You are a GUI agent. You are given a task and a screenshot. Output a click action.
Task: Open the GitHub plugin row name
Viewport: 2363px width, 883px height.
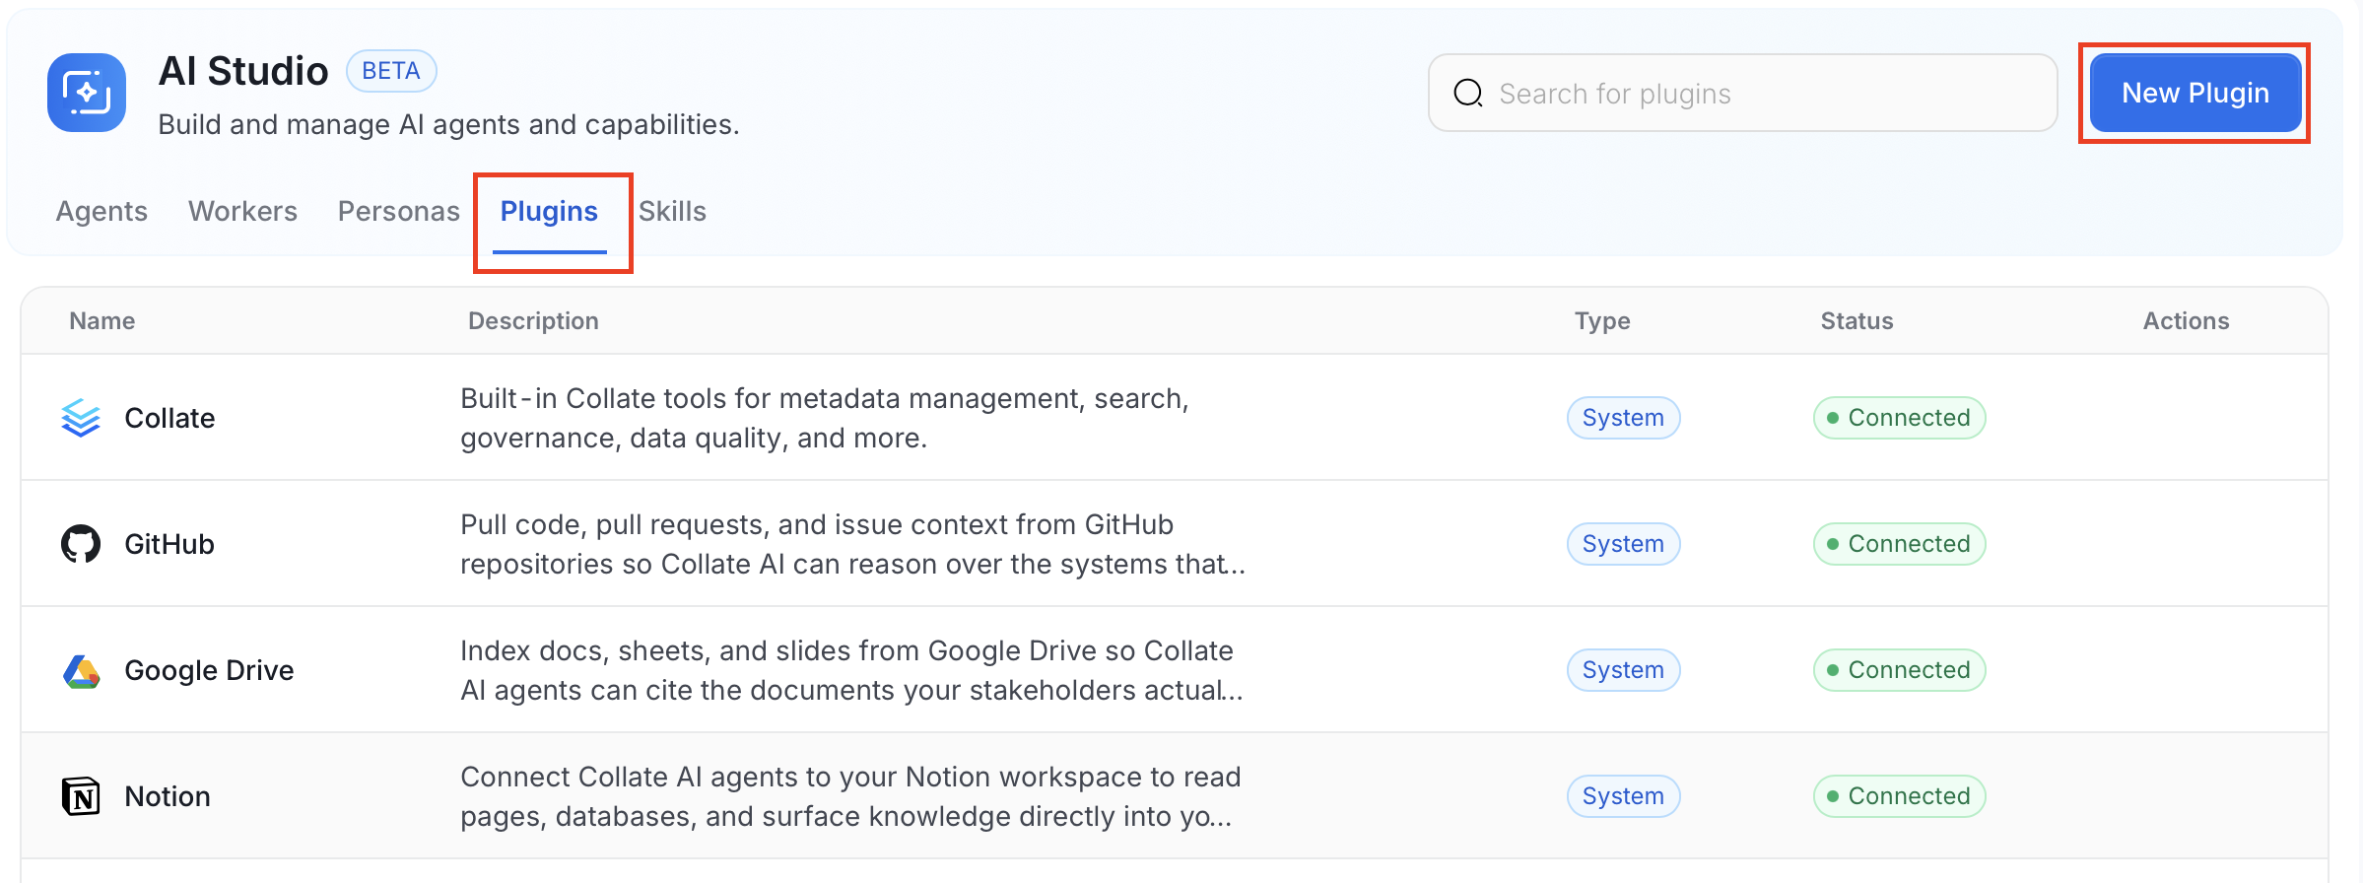coord(169,544)
